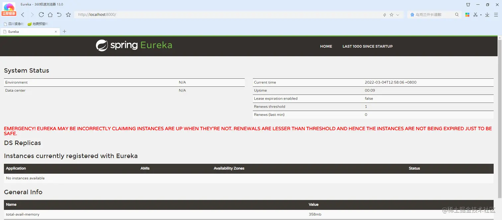This screenshot has width=502, height=220.
Task: Click the 立即登录 login badge
Action: click(x=9, y=14)
